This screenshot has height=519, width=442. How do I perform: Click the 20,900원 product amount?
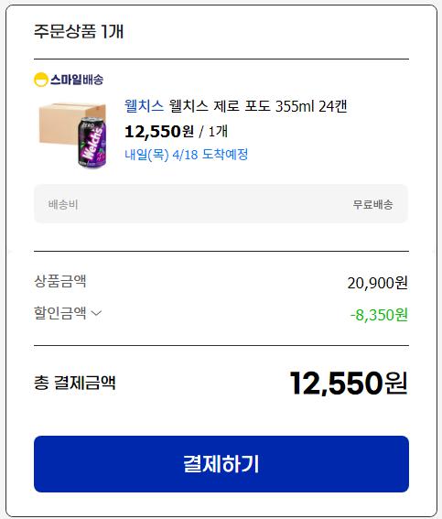point(378,283)
